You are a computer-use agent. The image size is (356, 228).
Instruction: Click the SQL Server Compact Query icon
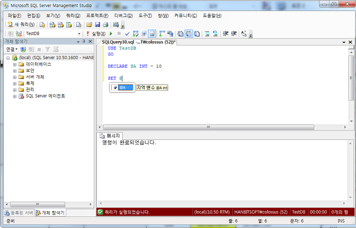pyautogui.click(x=78, y=25)
